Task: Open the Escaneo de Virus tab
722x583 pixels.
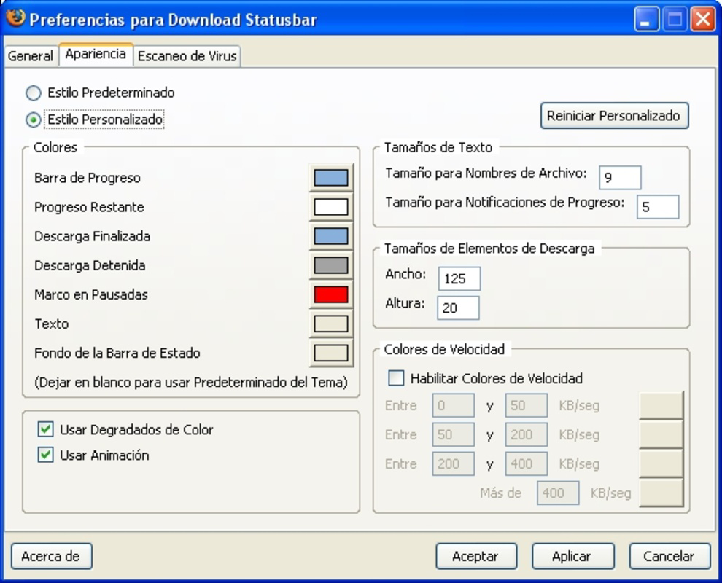Action: (x=187, y=56)
